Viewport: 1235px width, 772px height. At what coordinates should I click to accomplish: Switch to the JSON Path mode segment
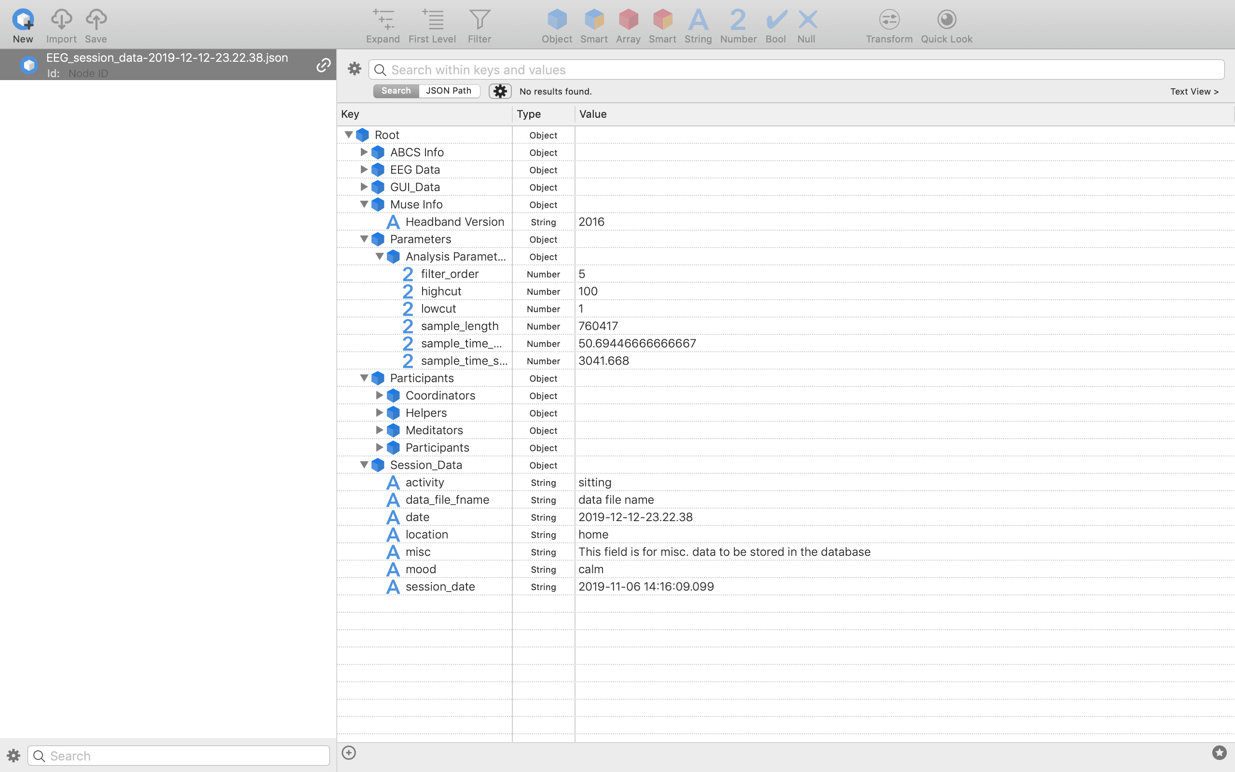click(x=449, y=91)
